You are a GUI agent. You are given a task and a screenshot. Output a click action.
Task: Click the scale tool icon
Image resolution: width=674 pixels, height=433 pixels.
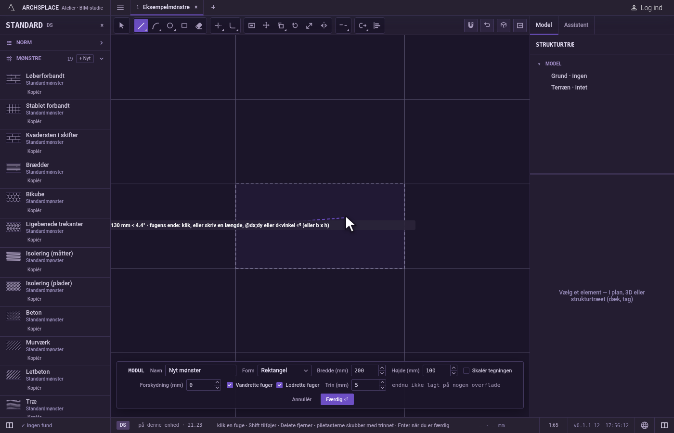310,25
